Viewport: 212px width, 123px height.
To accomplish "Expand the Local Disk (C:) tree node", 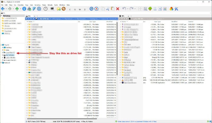I will click(3, 53).
